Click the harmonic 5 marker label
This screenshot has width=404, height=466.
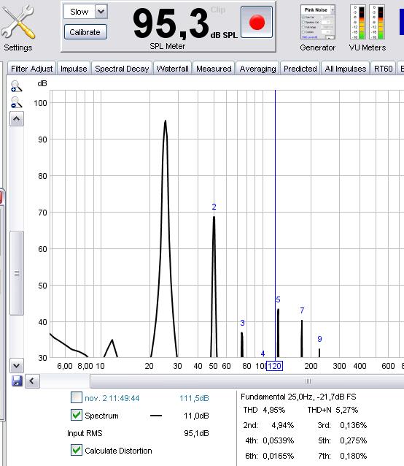click(x=278, y=299)
